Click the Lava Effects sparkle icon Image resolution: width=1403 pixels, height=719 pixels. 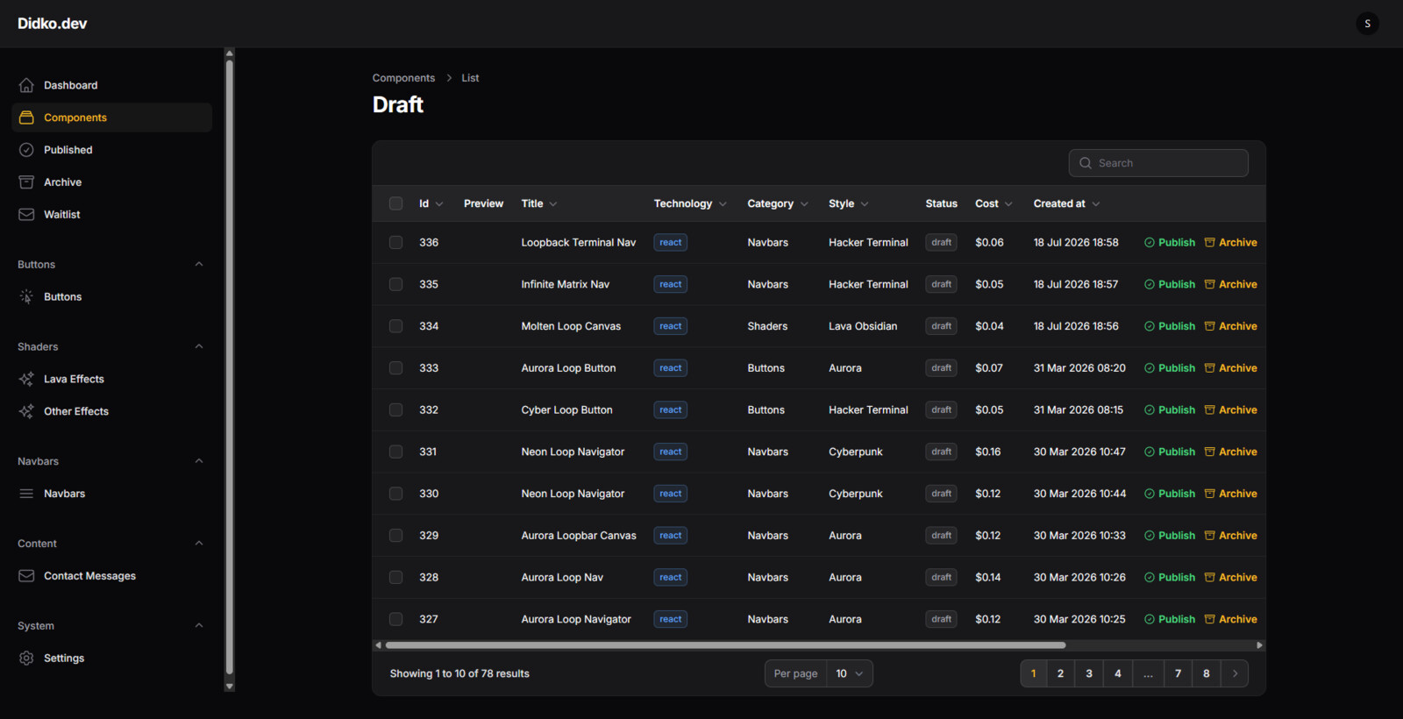(x=26, y=380)
